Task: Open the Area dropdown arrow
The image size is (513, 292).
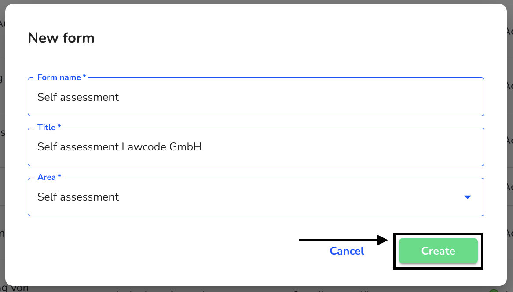Action: (x=468, y=197)
